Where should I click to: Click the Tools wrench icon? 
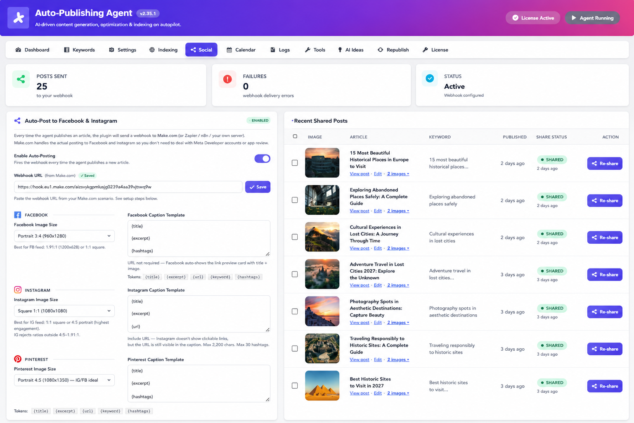click(x=308, y=50)
